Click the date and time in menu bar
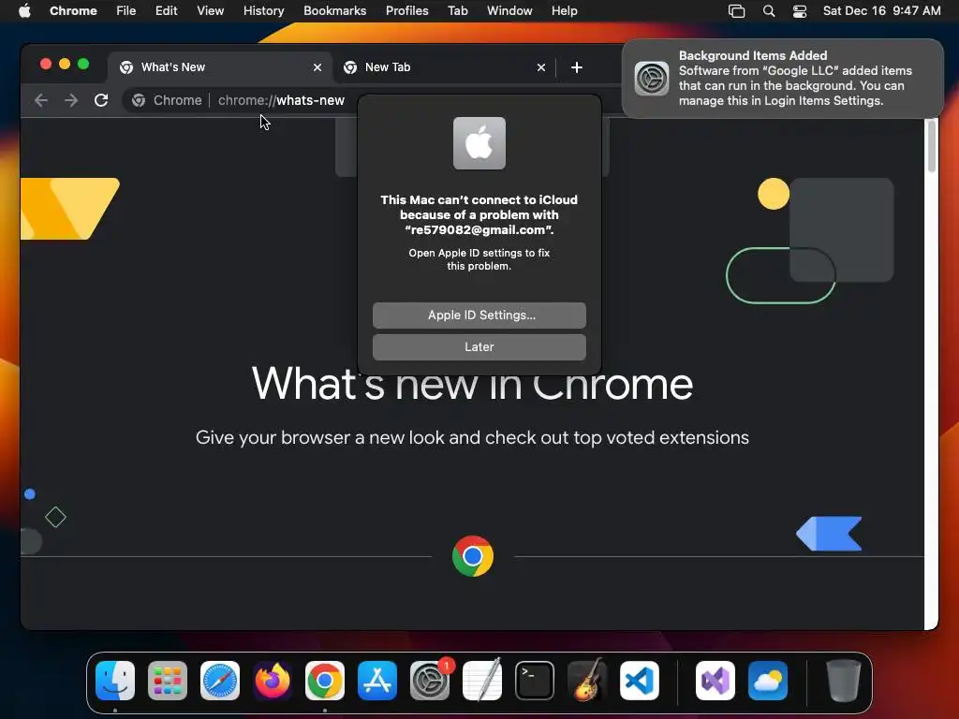 click(x=882, y=11)
